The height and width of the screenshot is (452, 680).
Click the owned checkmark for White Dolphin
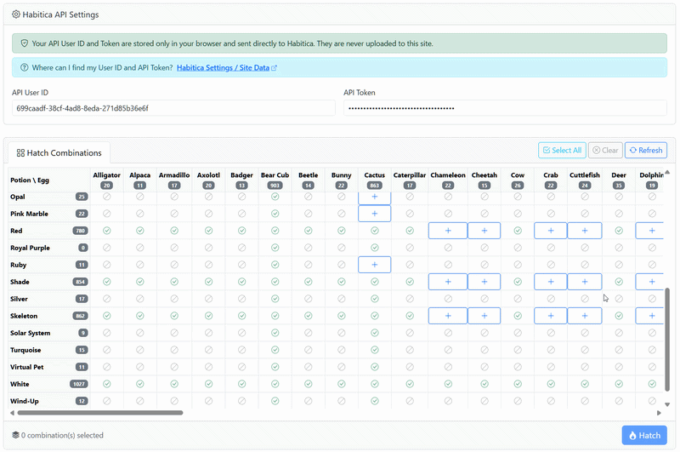[x=652, y=384]
